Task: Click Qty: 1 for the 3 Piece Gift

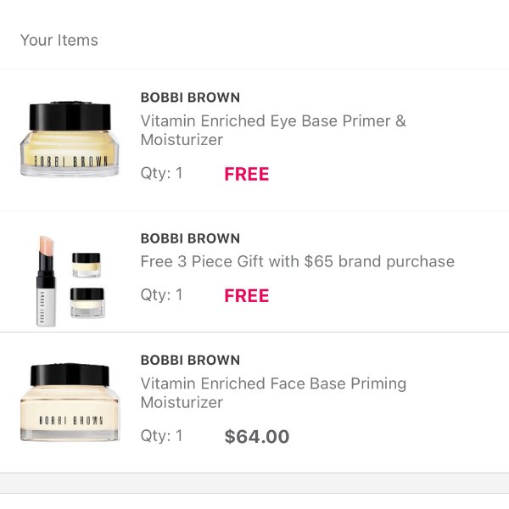Action: coord(161,294)
